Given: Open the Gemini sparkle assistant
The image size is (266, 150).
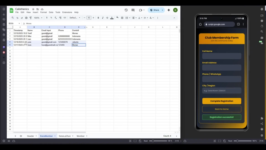Looking at the screenshot, I should coord(169,10).
